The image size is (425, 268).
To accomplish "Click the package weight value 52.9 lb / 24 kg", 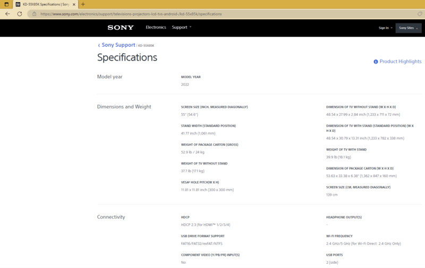I will pyautogui.click(x=193, y=152).
